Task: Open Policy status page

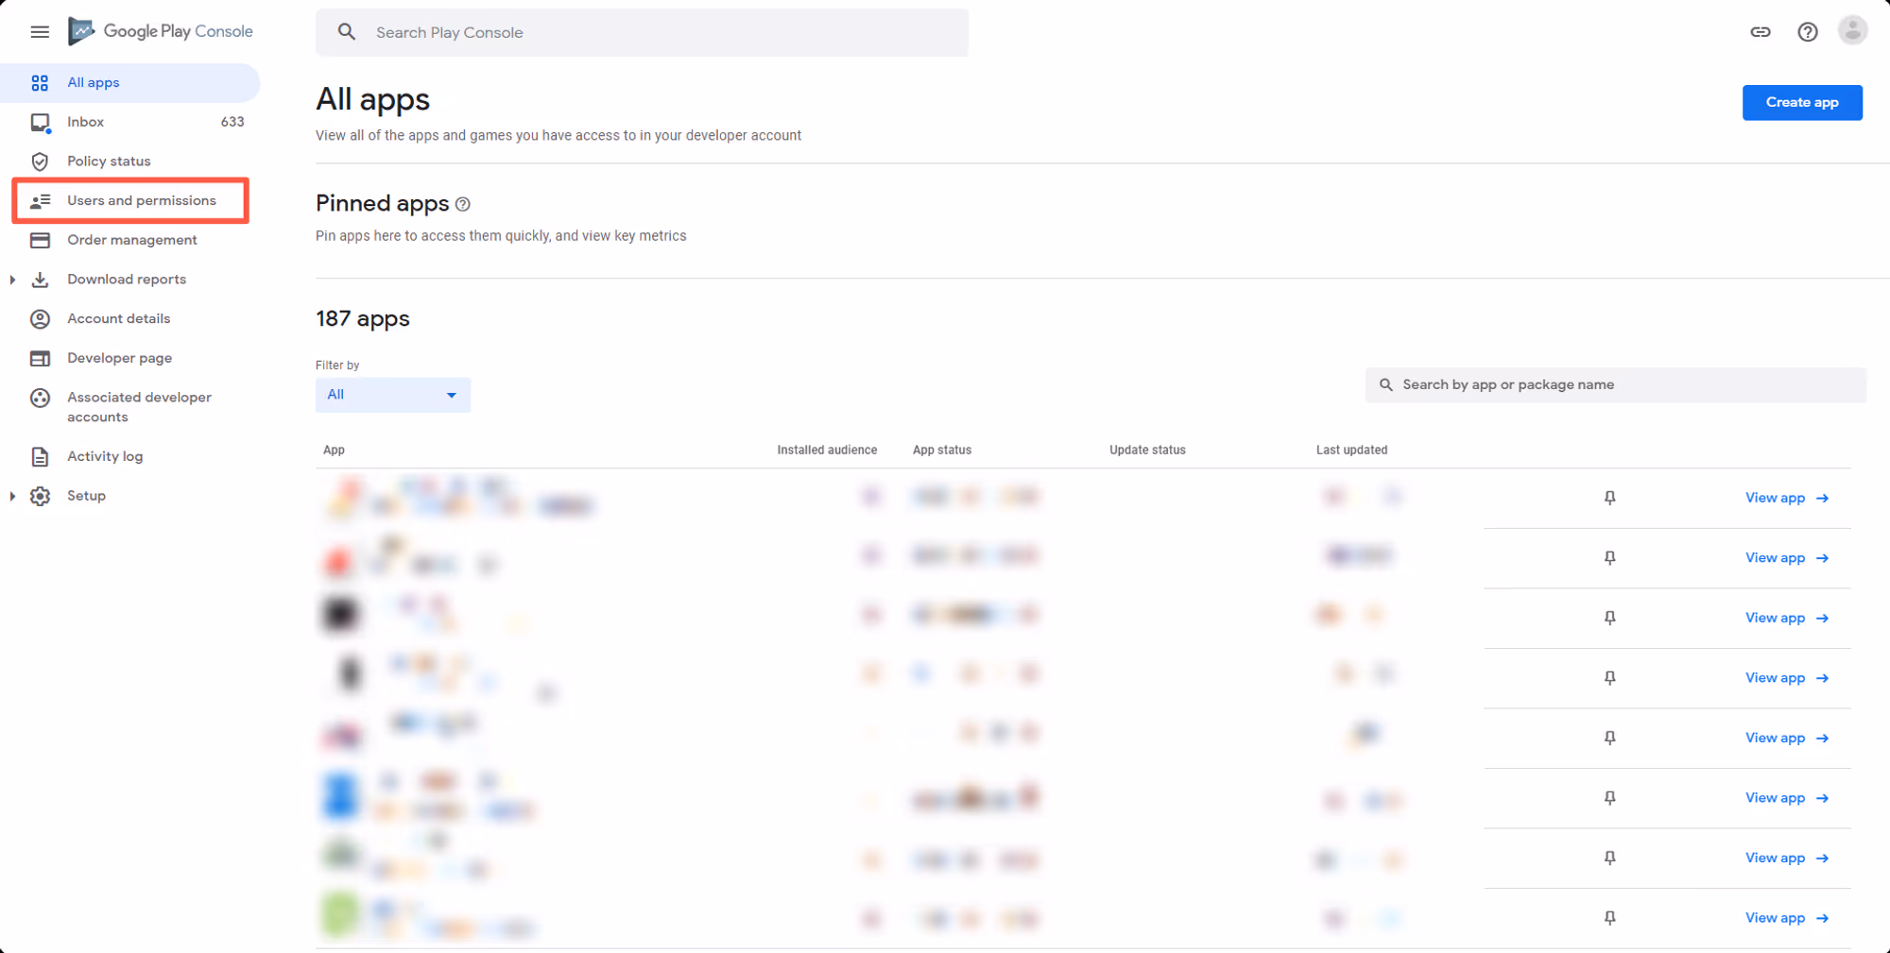Action: [130, 162]
